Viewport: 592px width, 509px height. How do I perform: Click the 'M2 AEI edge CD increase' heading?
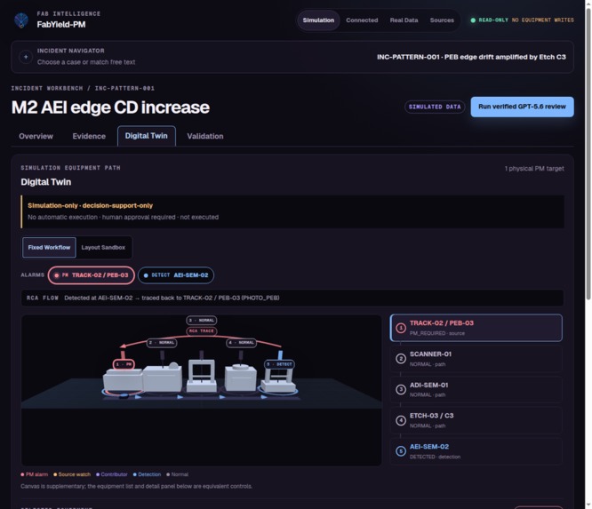point(110,107)
